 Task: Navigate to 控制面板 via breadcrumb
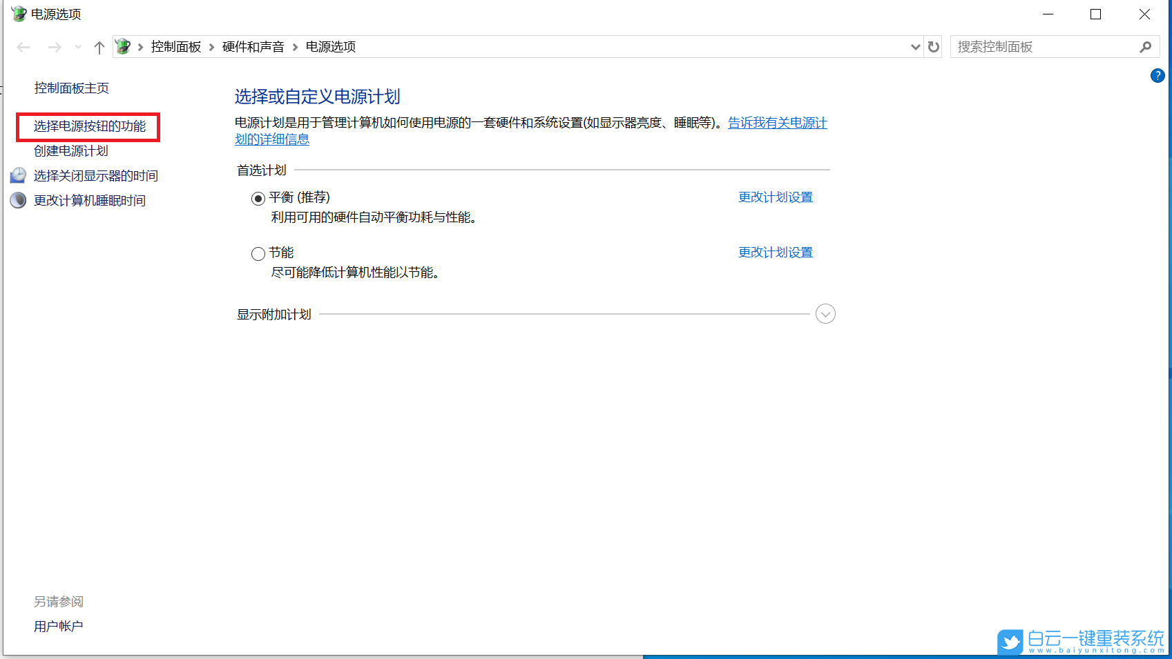[x=175, y=46]
